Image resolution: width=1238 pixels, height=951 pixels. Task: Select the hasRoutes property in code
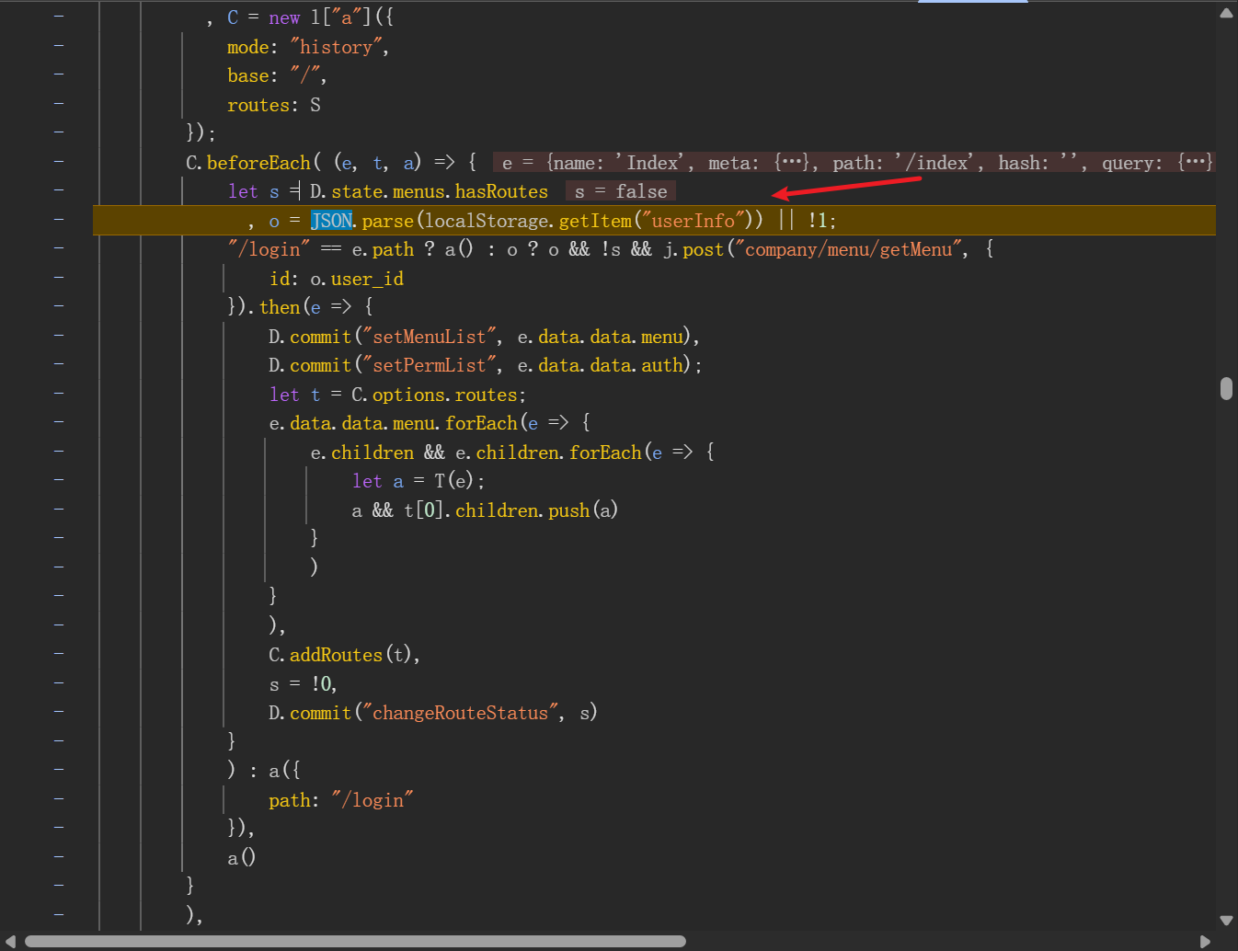point(501,191)
